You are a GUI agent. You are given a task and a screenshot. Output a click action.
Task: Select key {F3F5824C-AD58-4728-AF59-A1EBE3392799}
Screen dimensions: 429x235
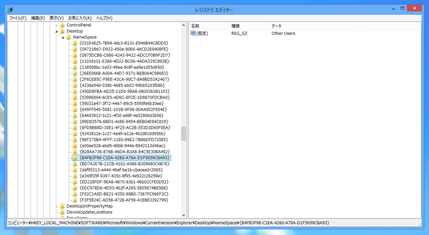click(x=124, y=200)
